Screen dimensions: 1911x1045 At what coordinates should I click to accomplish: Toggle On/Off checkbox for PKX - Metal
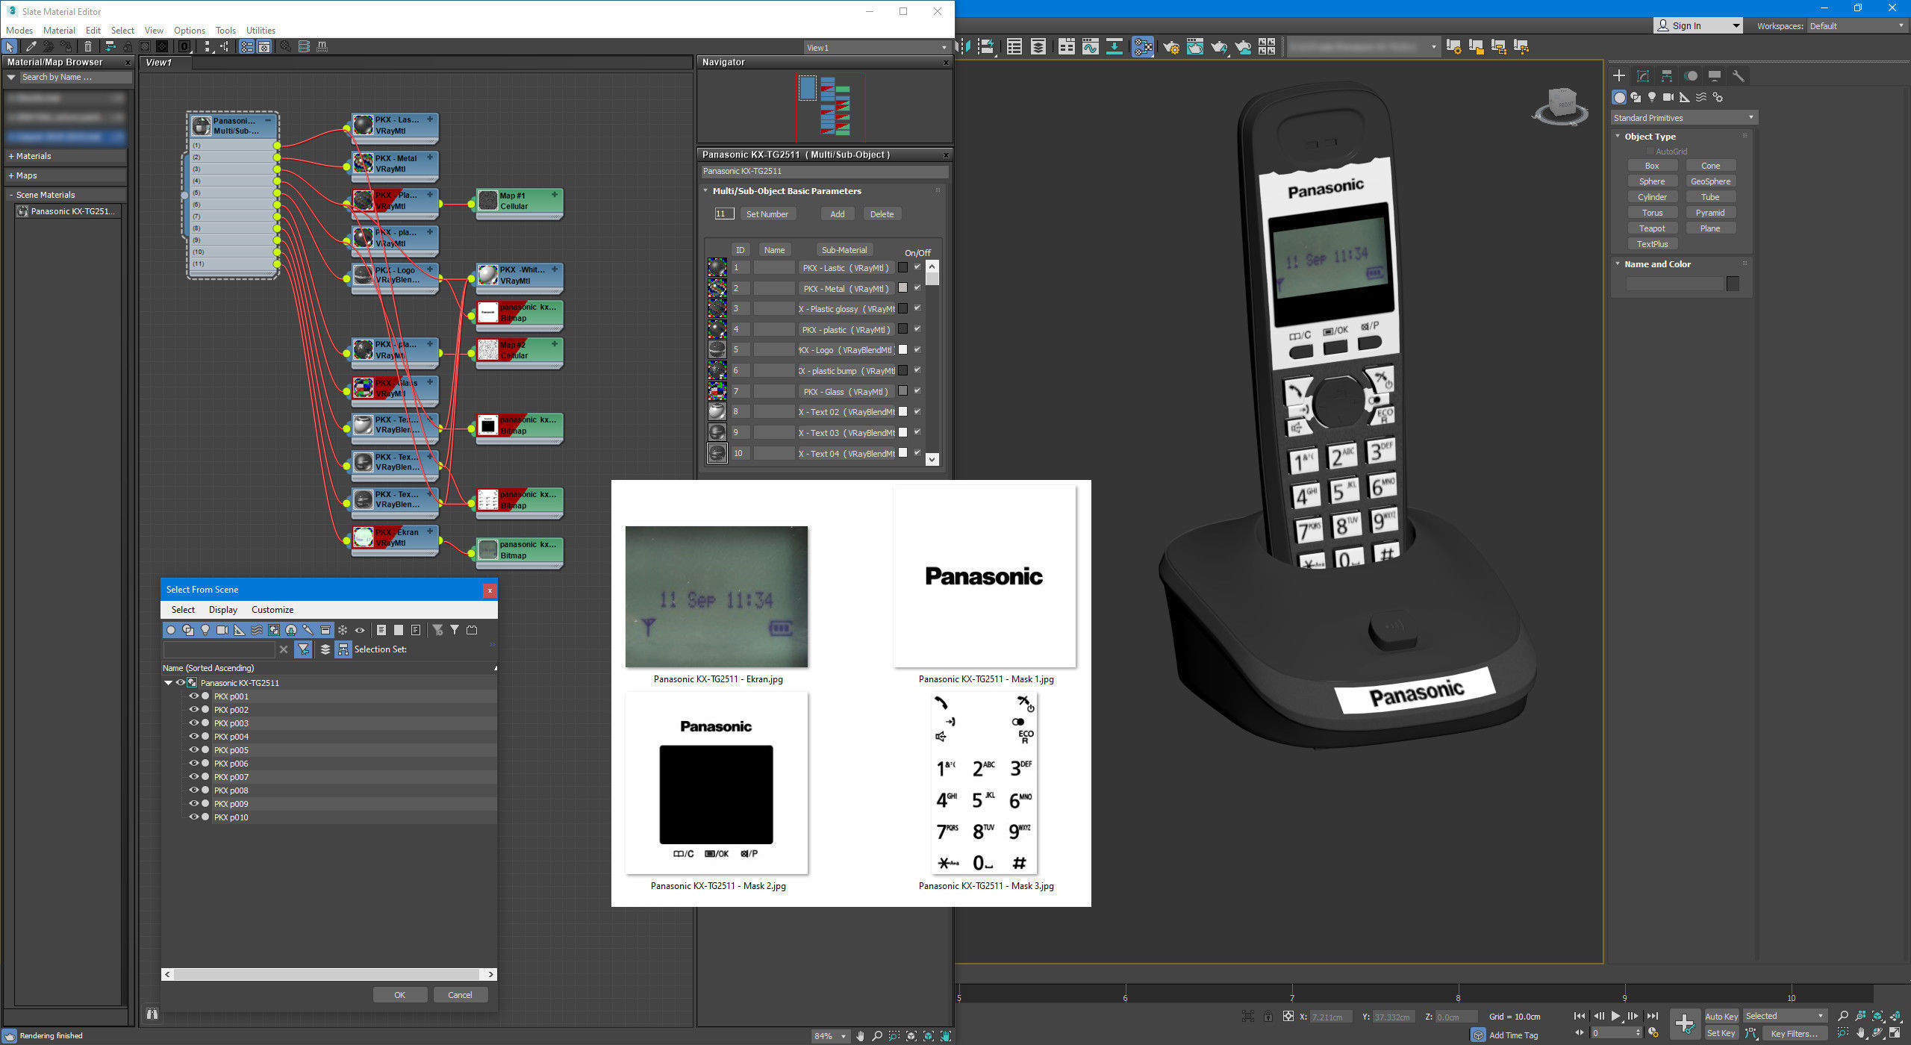pos(917,287)
